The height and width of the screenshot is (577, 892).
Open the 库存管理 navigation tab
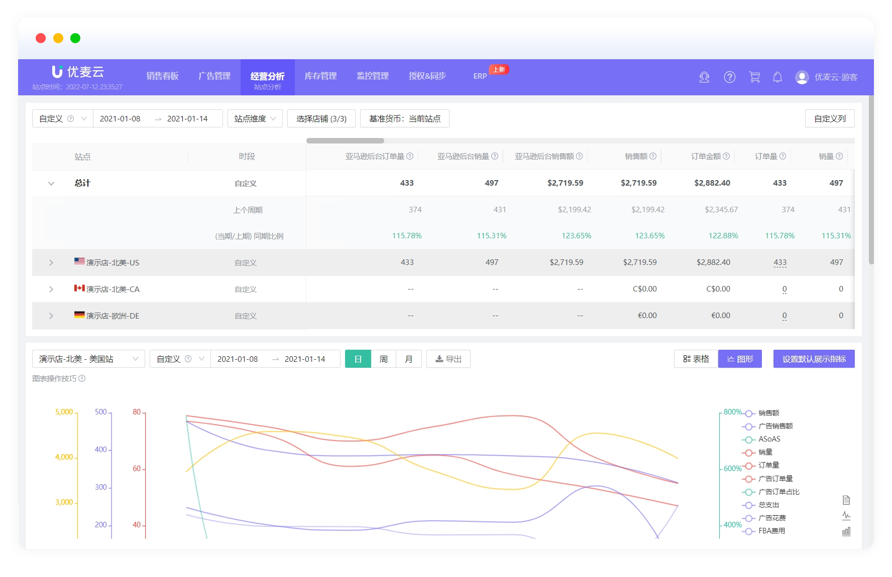(x=320, y=76)
